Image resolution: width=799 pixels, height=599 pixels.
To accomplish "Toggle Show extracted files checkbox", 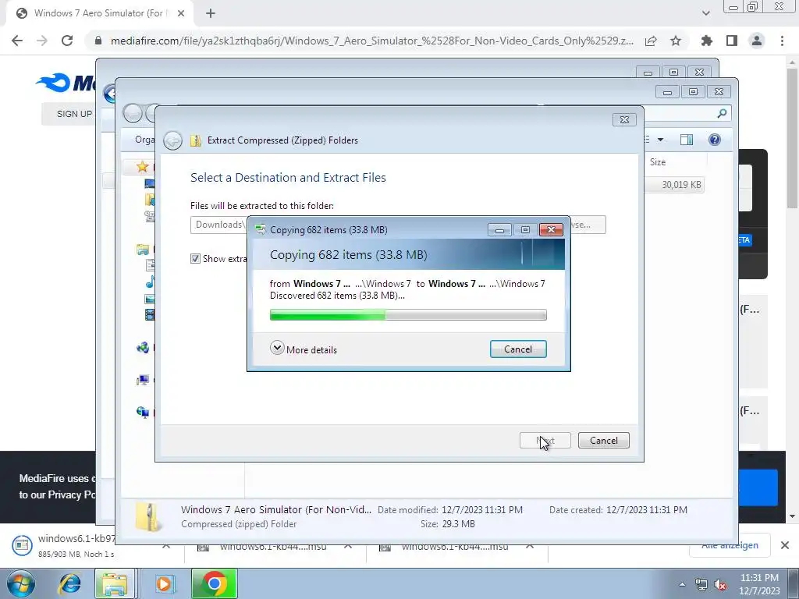I will [195, 259].
